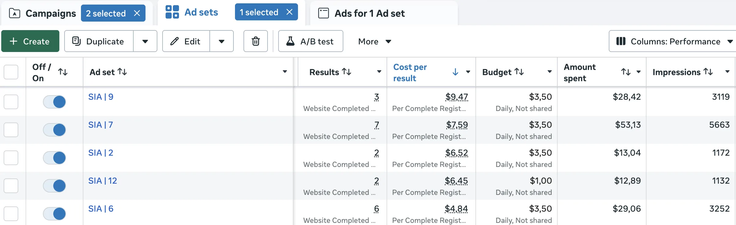The image size is (736, 225).
Task: Open the Ad set column options arrow
Action: pos(285,72)
